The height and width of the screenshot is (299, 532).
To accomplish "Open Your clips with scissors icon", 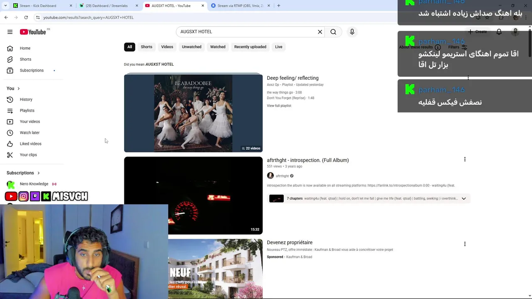I will pos(28,155).
